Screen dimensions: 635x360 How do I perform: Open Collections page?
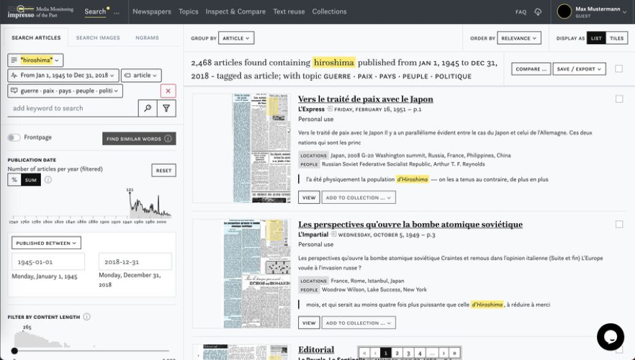(x=329, y=12)
